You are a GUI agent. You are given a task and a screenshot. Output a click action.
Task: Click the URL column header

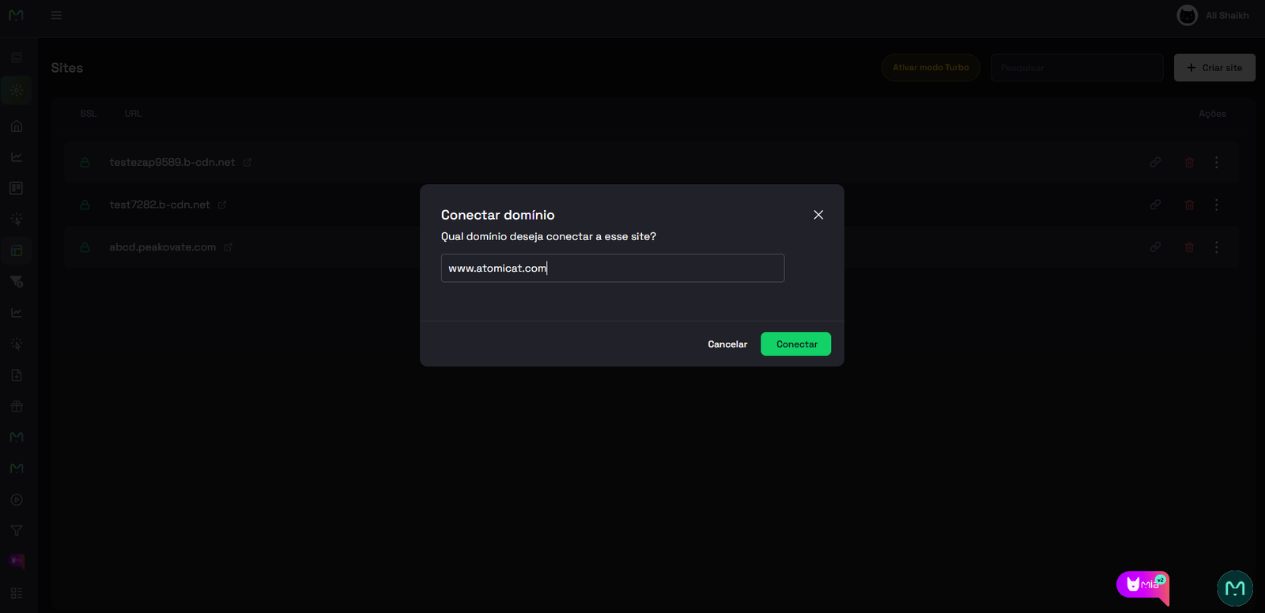[133, 114]
